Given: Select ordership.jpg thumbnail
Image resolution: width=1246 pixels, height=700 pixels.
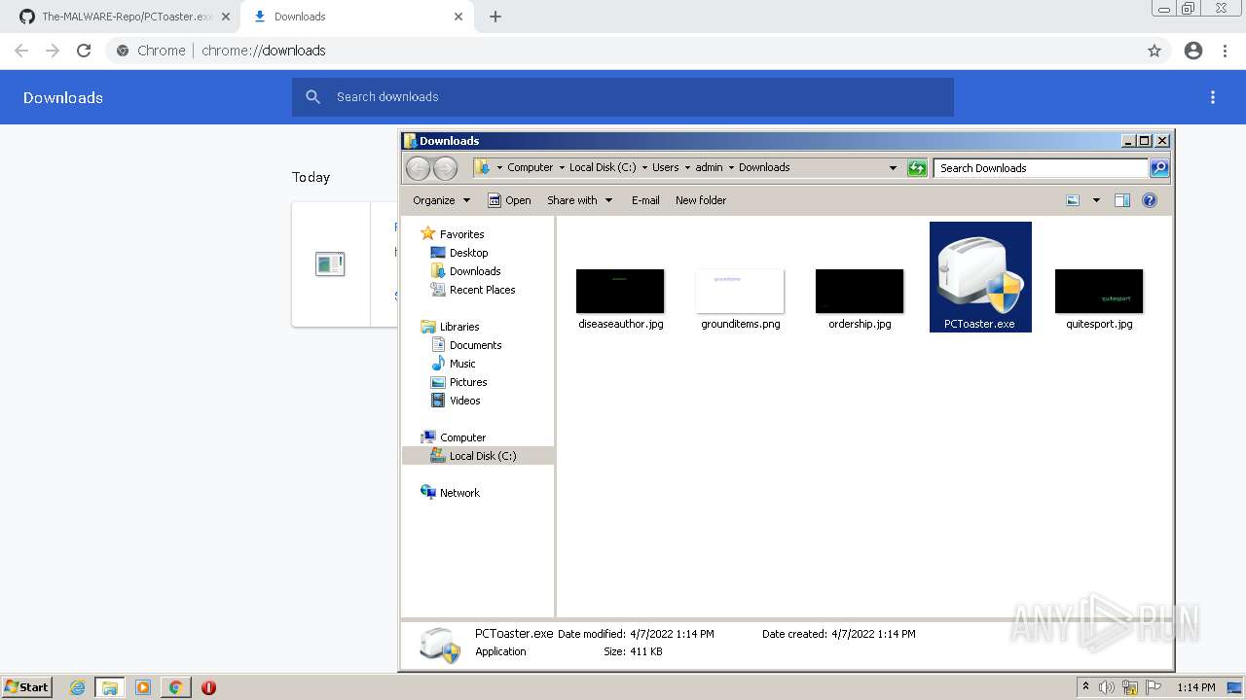Looking at the screenshot, I should 860,291.
